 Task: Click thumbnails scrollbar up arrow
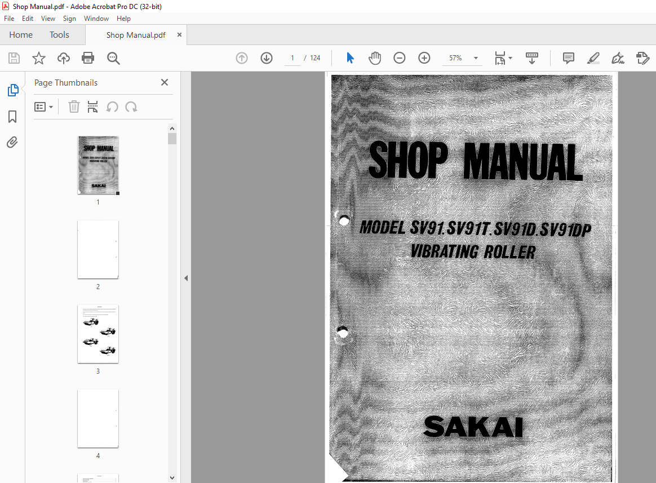[172, 128]
